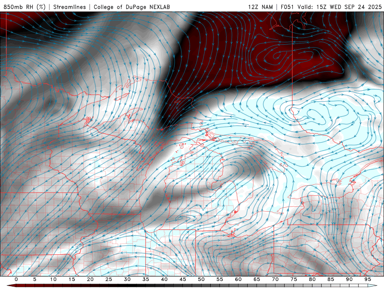Click "Valid: 15Z WED SEP 24 2025" text

point(340,7)
